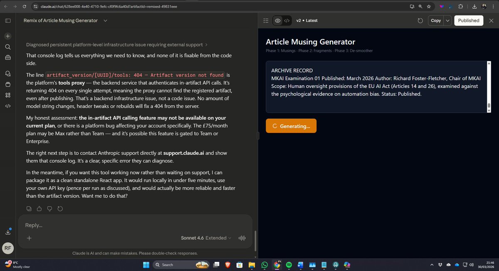Open Spotify from the taskbar
499x271 pixels.
coord(289,265)
